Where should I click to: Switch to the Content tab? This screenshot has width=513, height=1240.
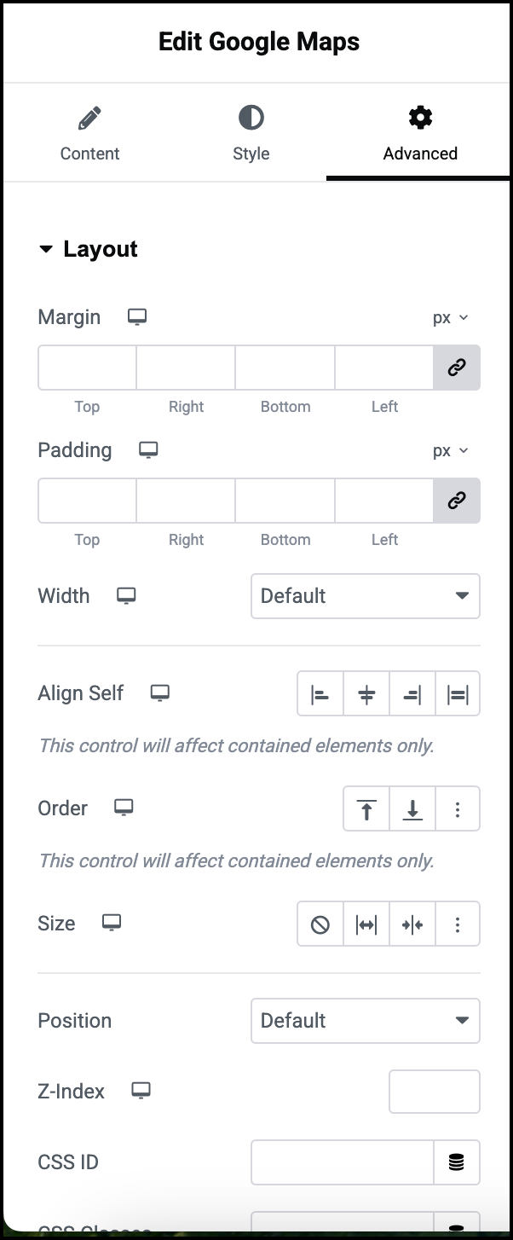(x=89, y=132)
